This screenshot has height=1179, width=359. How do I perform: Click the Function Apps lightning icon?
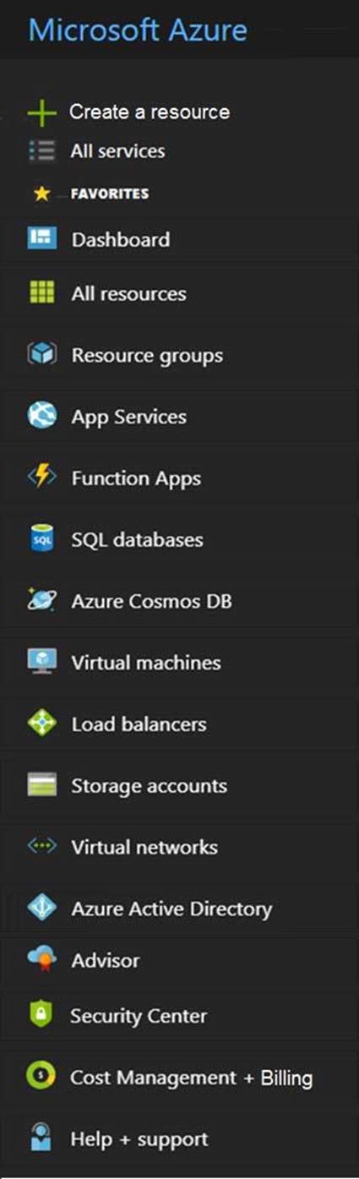click(x=41, y=478)
